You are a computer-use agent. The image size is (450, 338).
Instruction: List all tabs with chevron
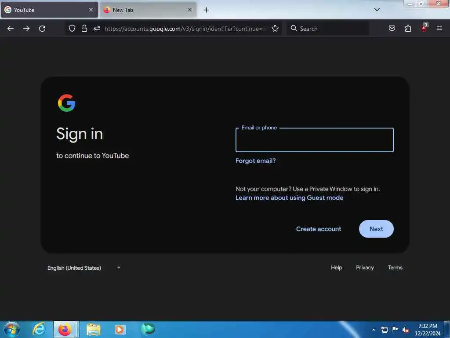tap(377, 10)
